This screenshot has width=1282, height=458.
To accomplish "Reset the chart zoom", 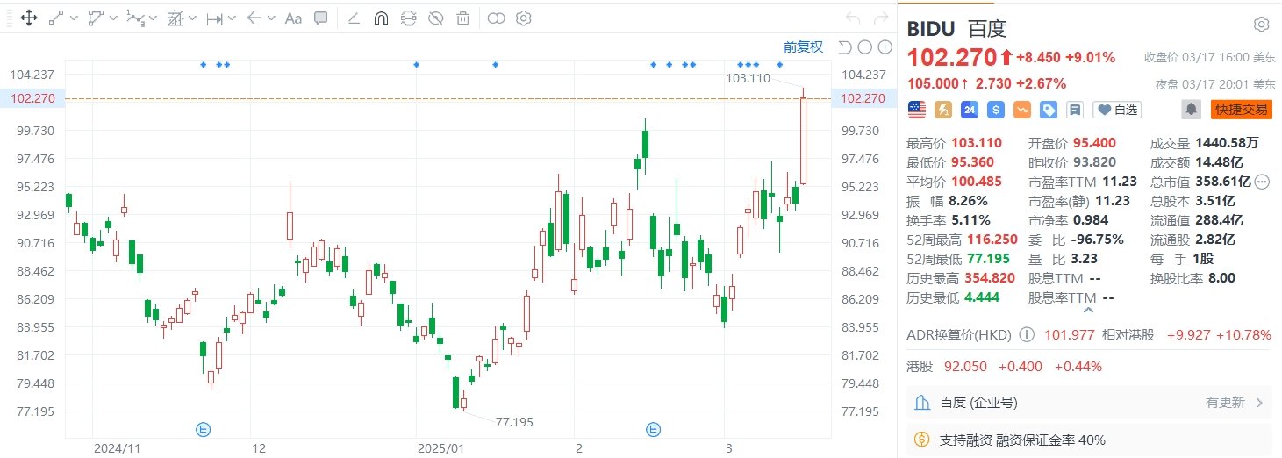I will (844, 47).
